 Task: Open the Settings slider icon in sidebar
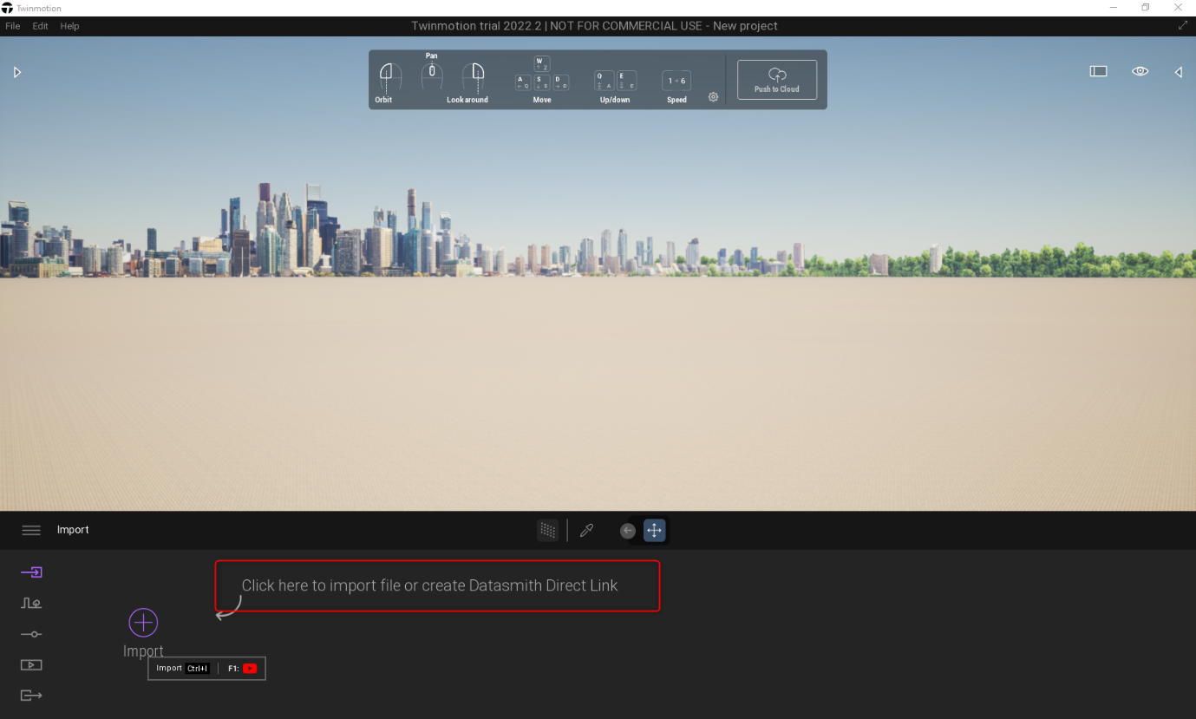pyautogui.click(x=31, y=634)
